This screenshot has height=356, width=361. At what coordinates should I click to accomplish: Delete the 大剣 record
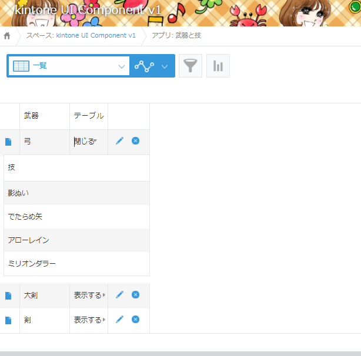pyautogui.click(x=135, y=294)
